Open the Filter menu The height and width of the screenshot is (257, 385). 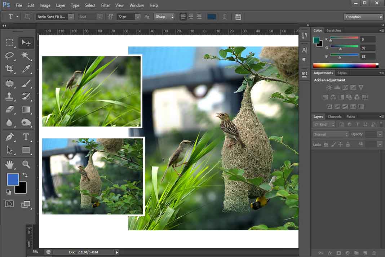tap(105, 5)
